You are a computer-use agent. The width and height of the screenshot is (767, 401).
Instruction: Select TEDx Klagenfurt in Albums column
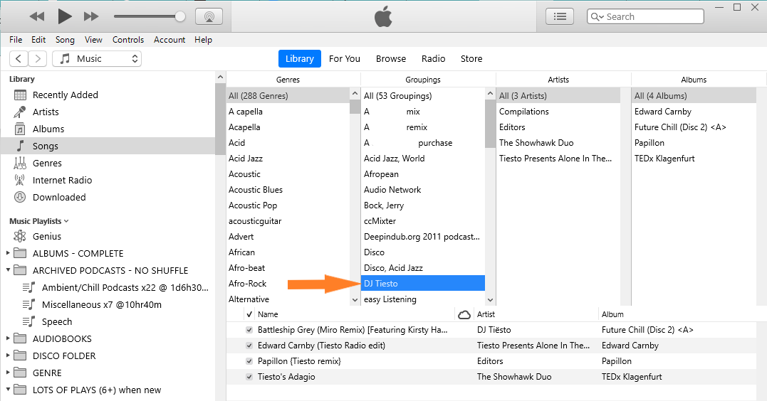coord(664,159)
